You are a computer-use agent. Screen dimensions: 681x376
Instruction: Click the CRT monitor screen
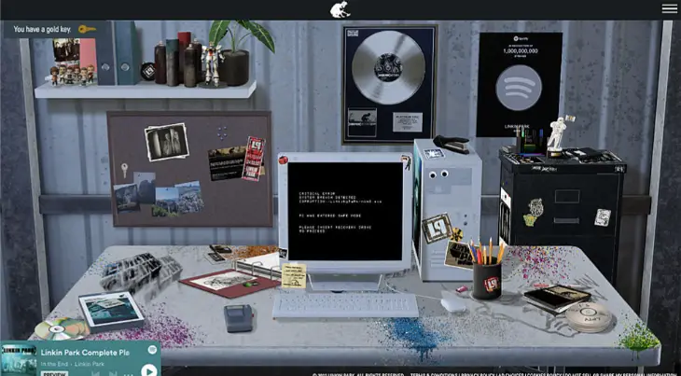(x=345, y=212)
